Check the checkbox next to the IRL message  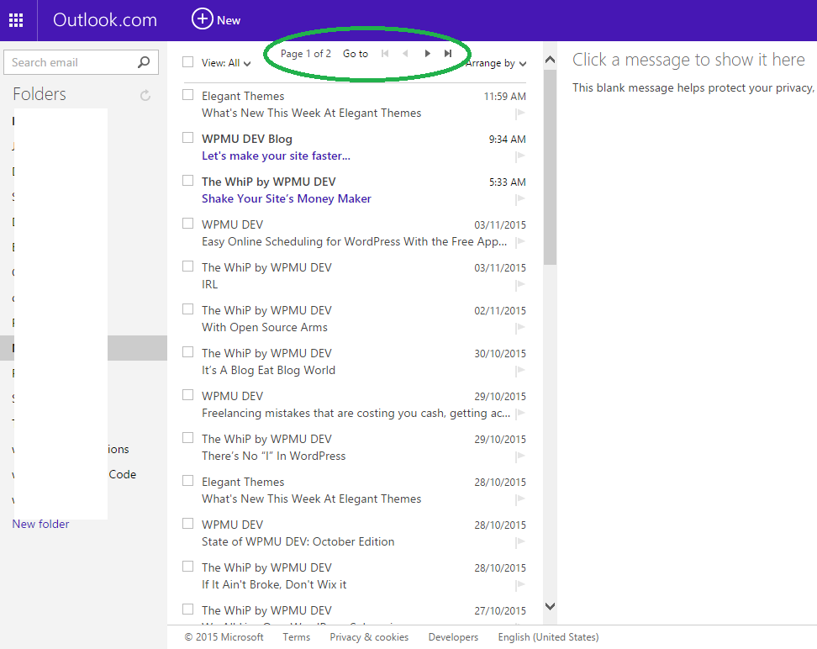[x=187, y=266]
